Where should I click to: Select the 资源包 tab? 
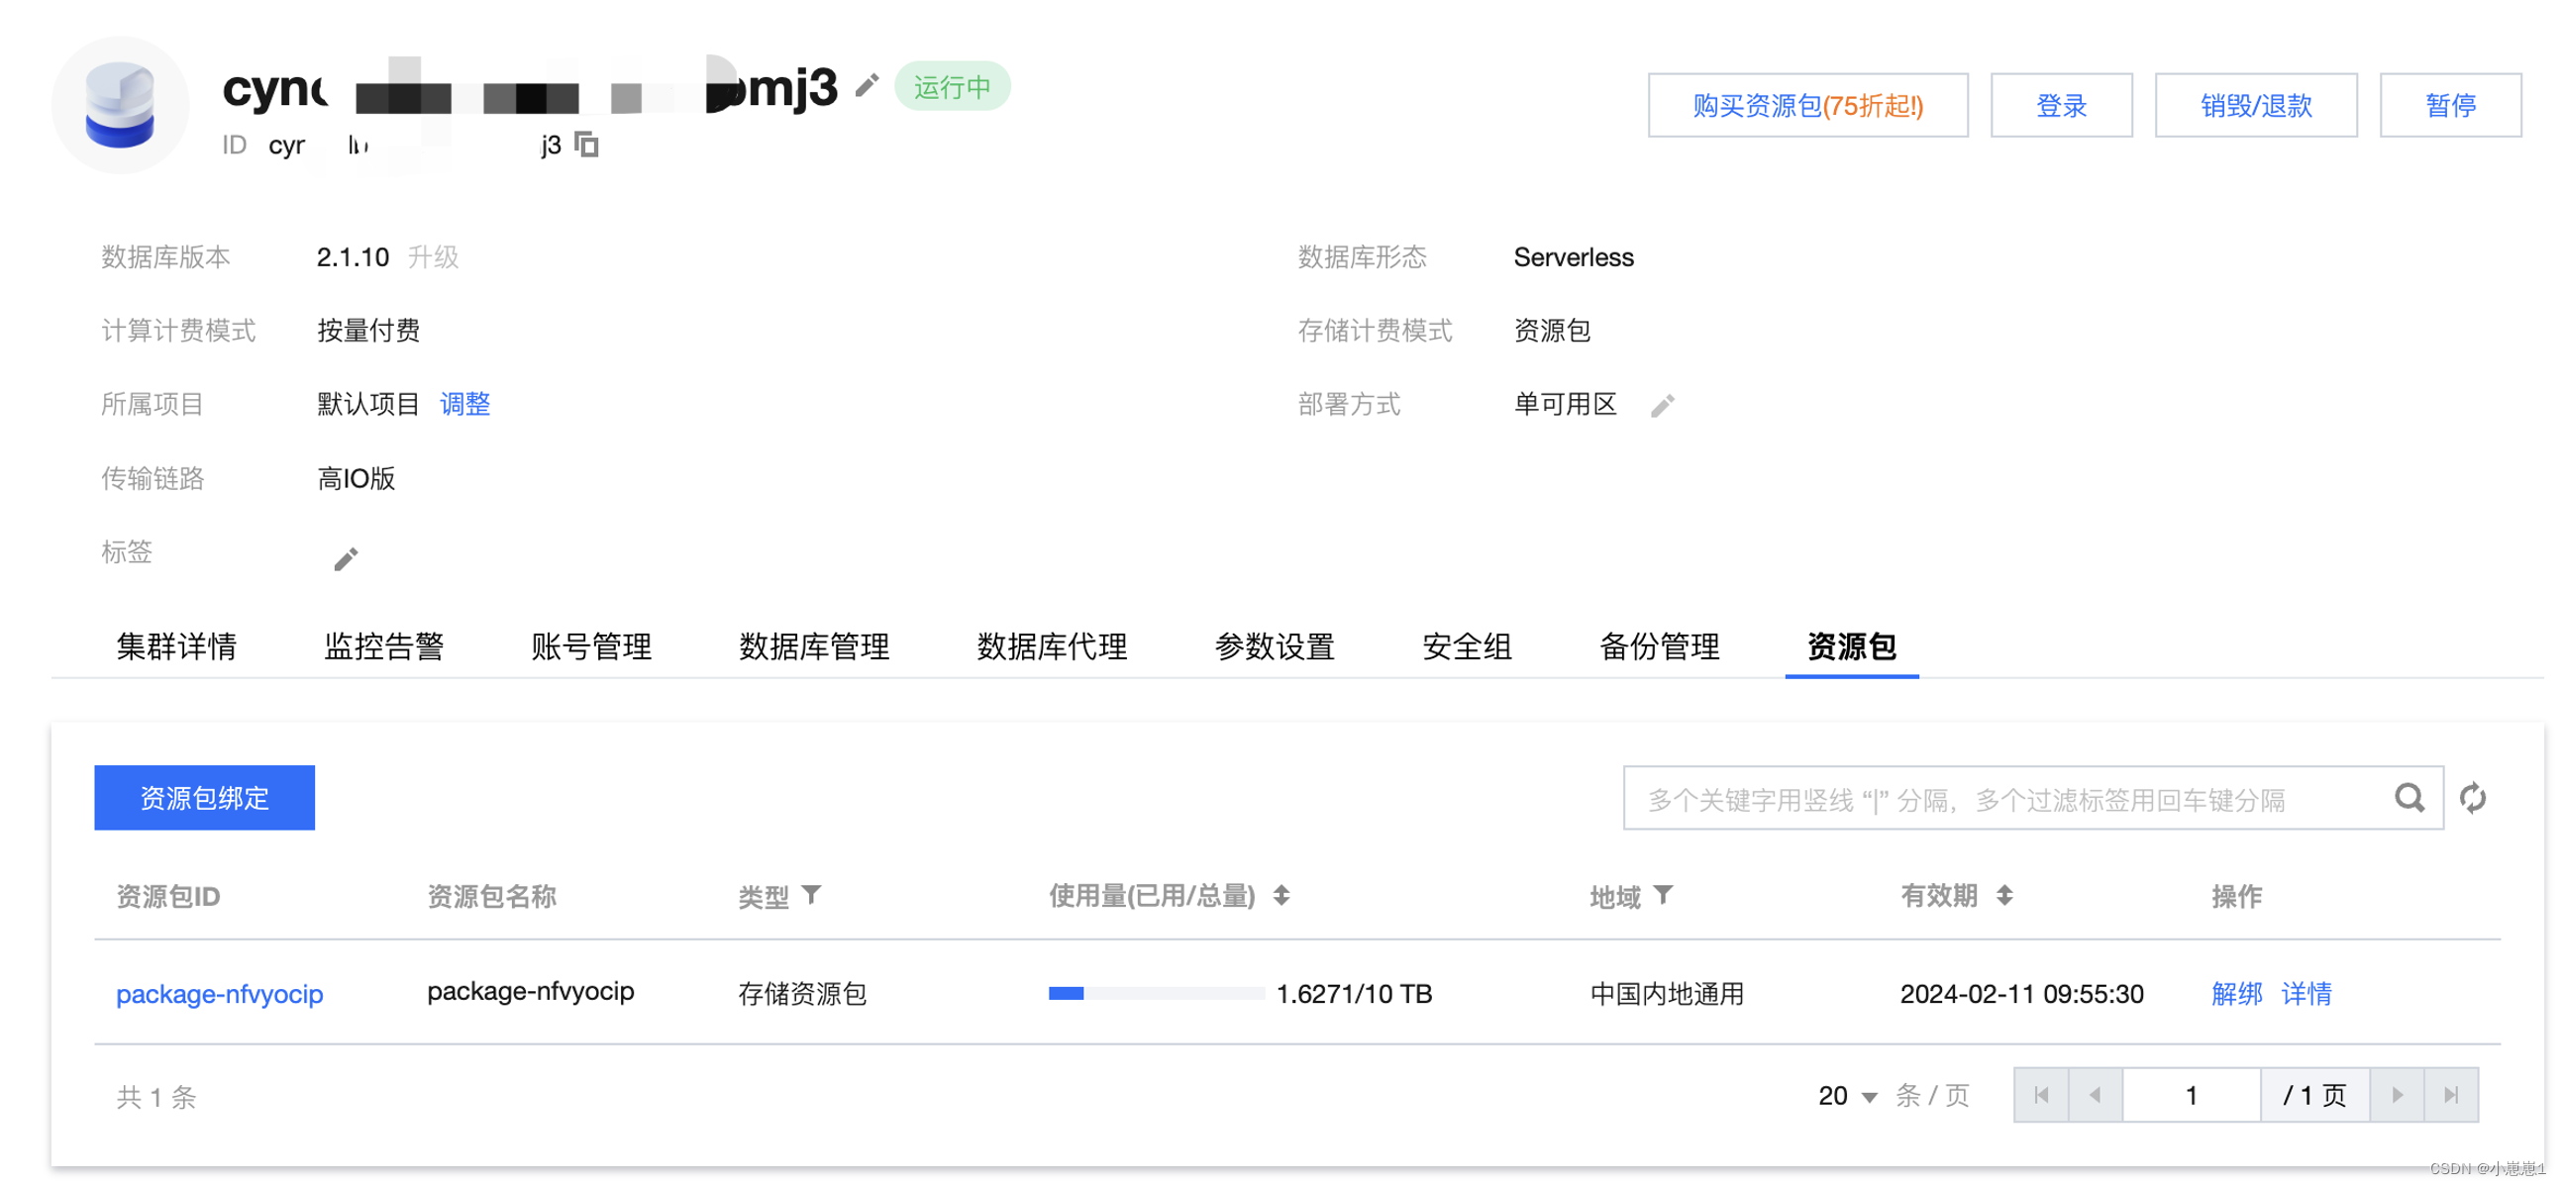1851,646
